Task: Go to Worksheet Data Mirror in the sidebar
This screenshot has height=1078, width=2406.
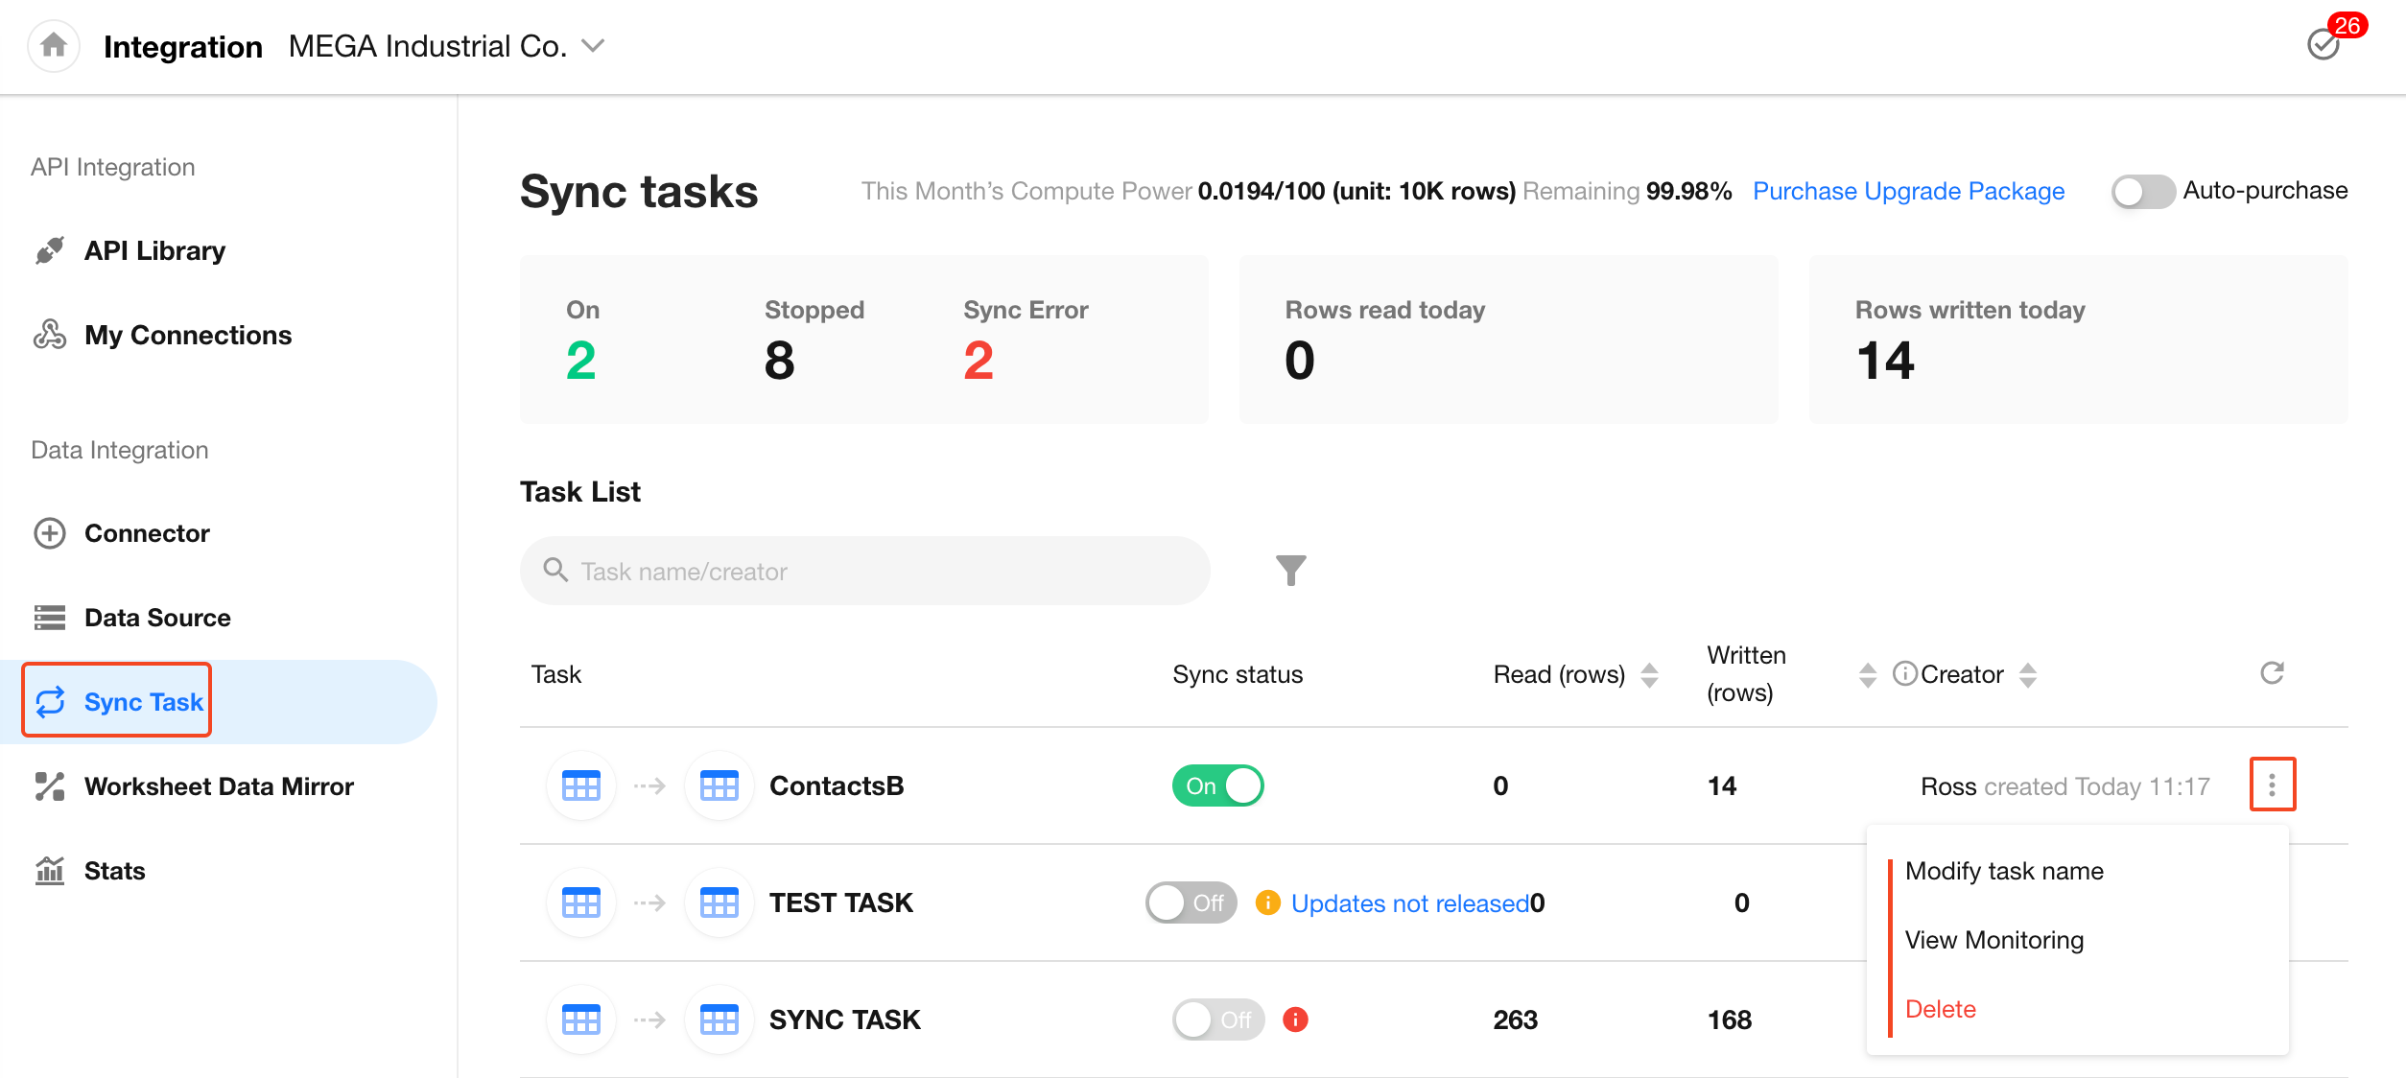Action: (219, 786)
